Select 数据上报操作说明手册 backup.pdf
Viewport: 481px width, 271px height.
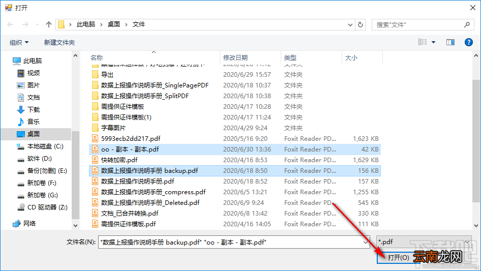235,171
